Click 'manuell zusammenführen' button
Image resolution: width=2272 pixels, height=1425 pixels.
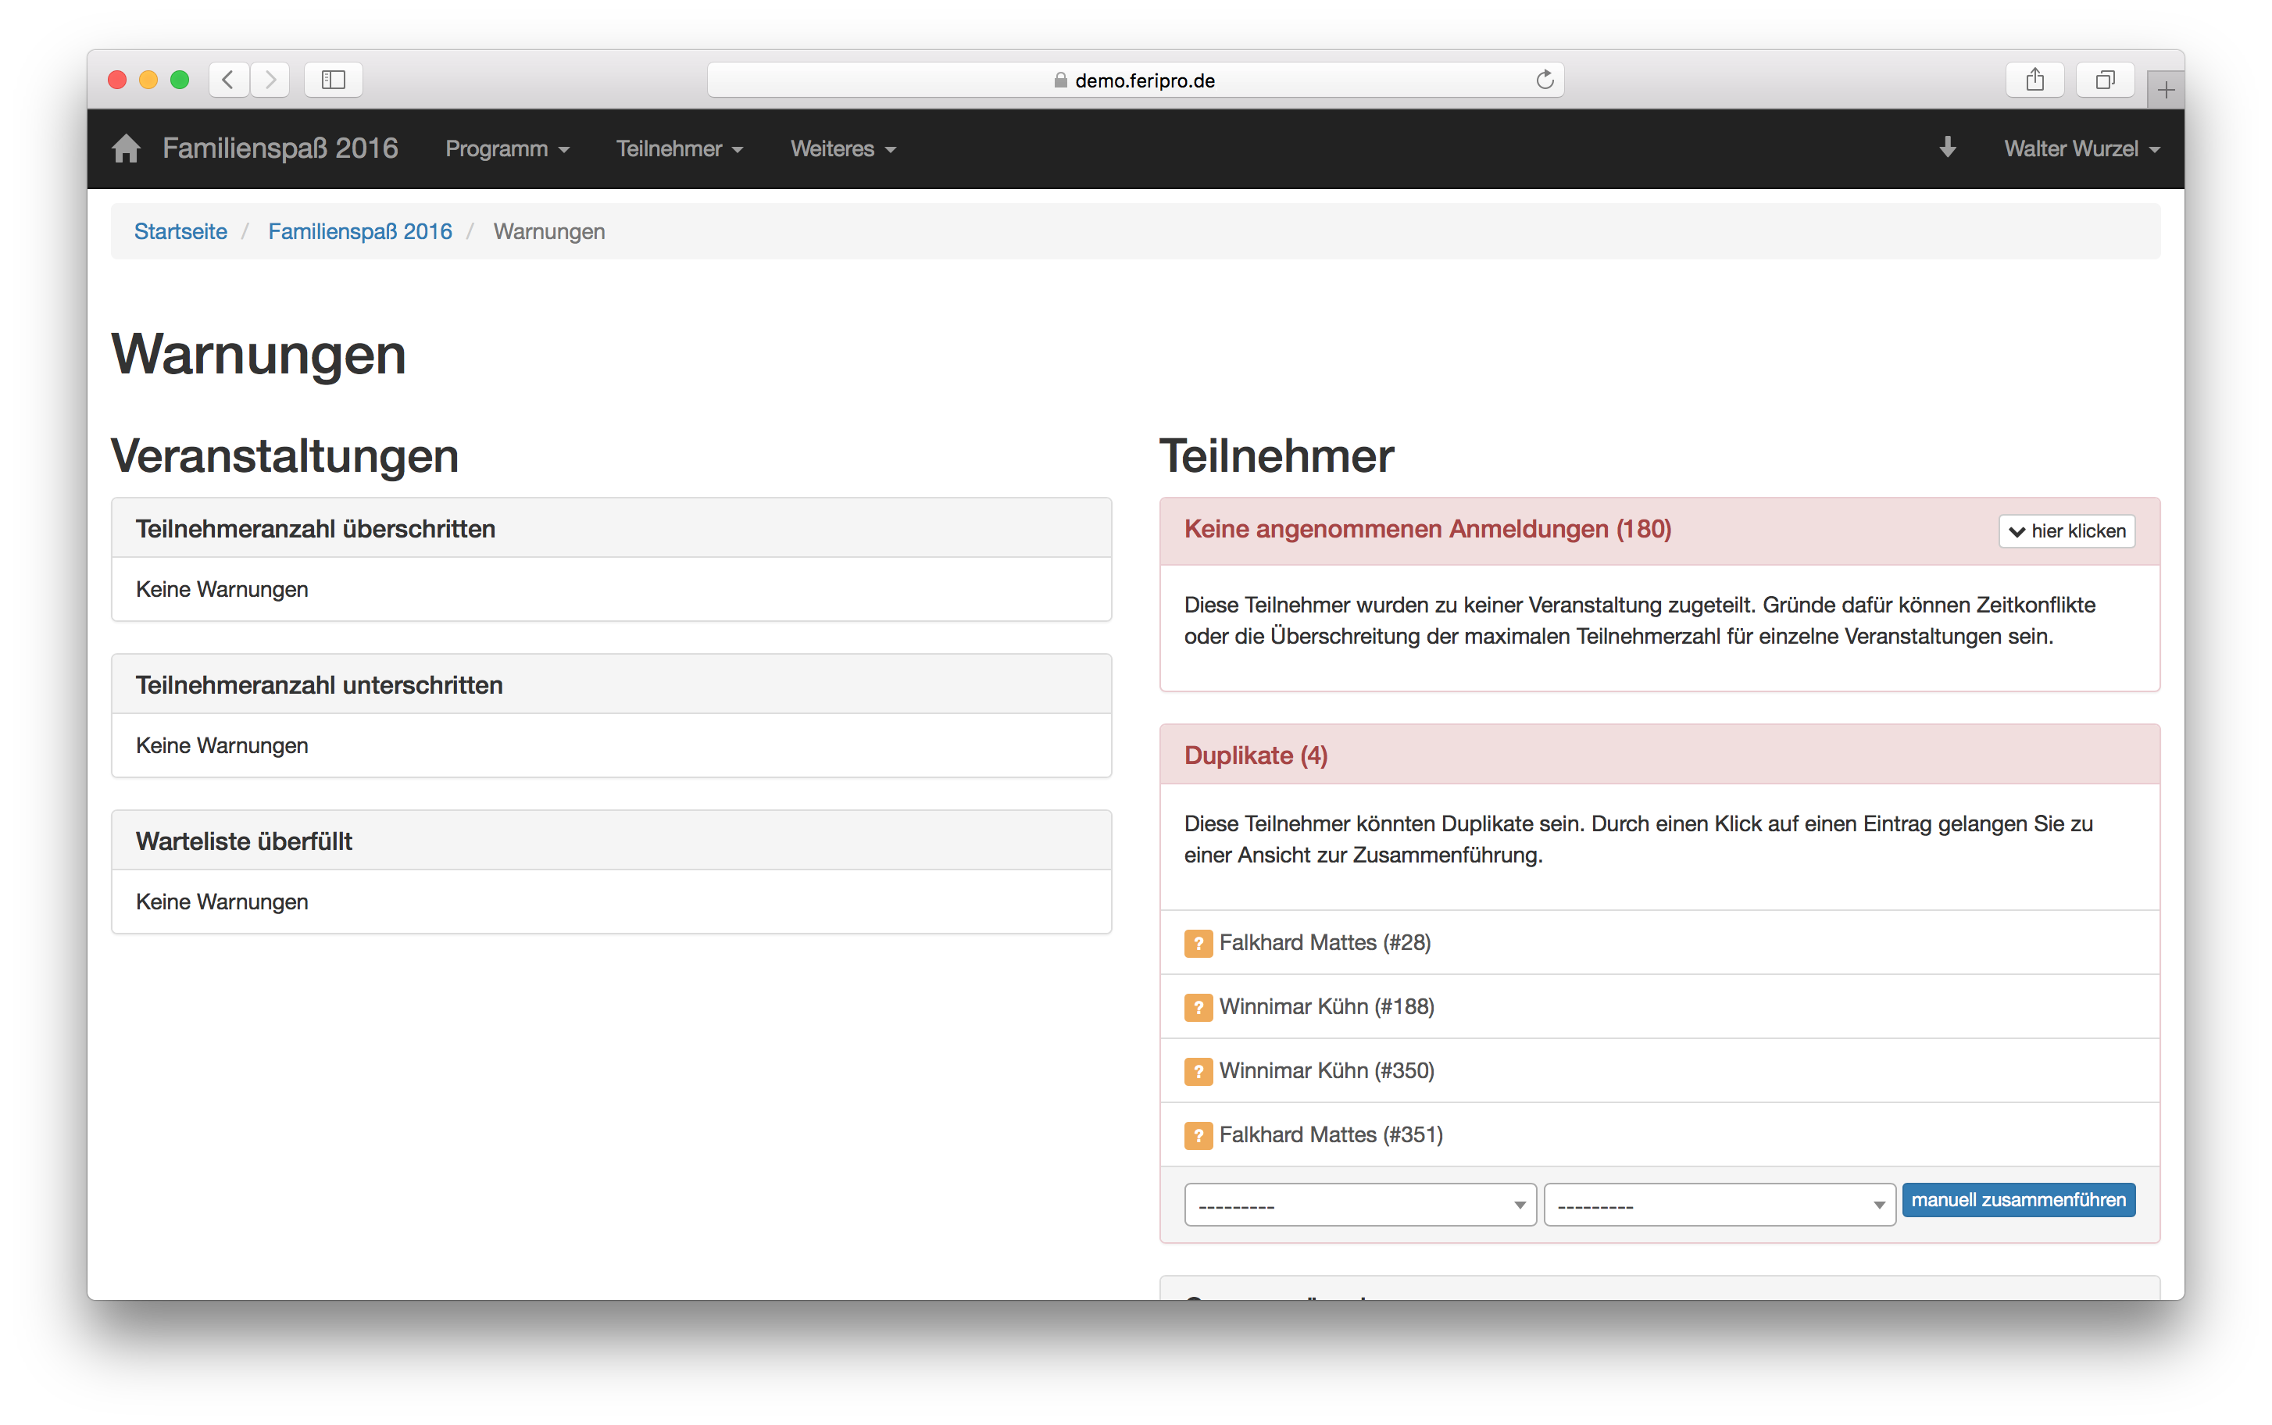point(2017,1200)
